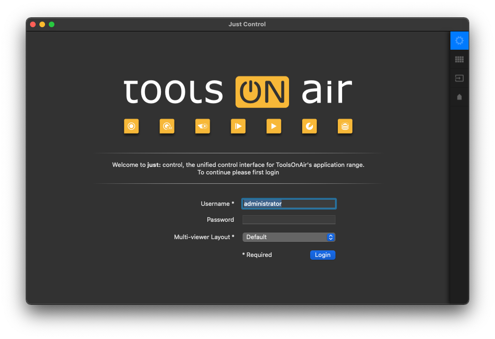Click the plain play triangle app icon
Image resolution: width=495 pixels, height=339 pixels.
pyautogui.click(x=274, y=126)
